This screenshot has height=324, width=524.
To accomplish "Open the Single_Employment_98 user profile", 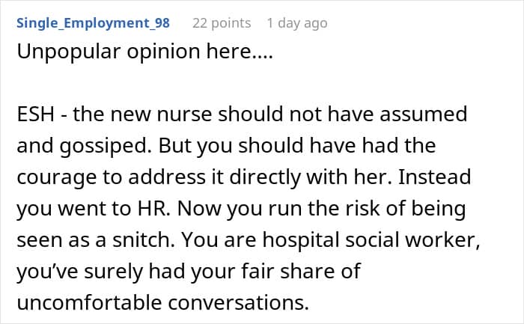I will [x=94, y=23].
